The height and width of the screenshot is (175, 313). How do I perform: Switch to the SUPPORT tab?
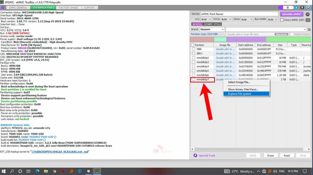click(89, 8)
